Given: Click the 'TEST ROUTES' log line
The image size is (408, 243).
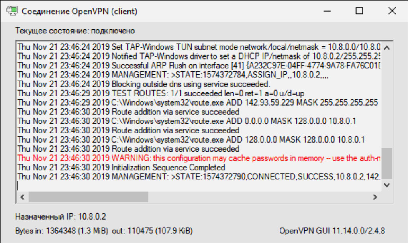Looking at the screenshot, I should pos(159,93).
